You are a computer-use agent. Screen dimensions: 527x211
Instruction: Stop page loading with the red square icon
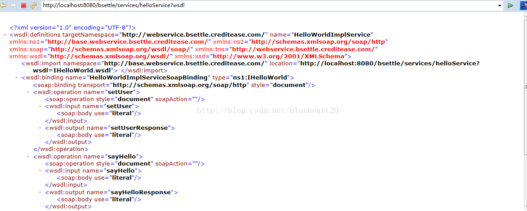point(23,5)
